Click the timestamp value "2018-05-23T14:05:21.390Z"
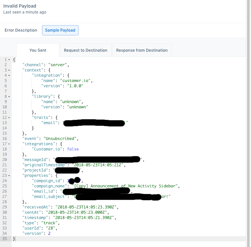This screenshot has height=247, width=251. pos(84,218)
